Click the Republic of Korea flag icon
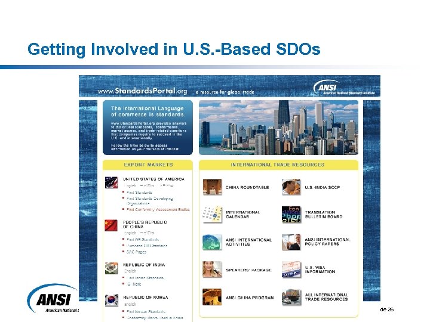The width and height of the screenshot is (430, 322). pos(112,300)
